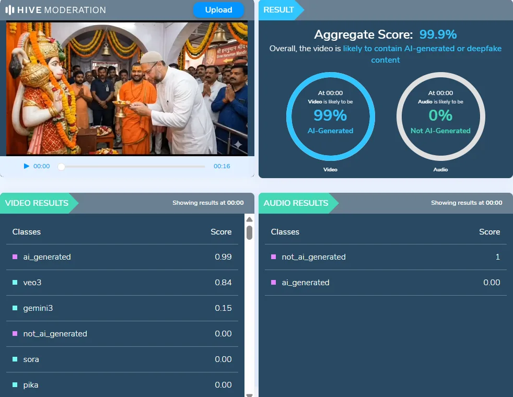513x397 pixels.
Task: Select the Result panel header
Action: [278, 10]
